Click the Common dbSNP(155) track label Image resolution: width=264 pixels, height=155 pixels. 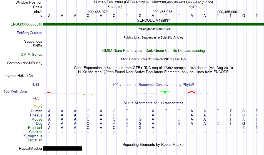point(24,63)
